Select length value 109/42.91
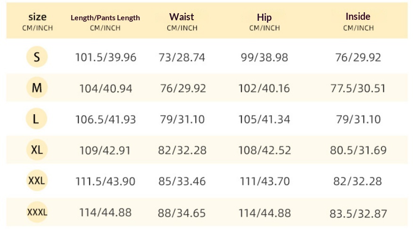 pos(105,150)
